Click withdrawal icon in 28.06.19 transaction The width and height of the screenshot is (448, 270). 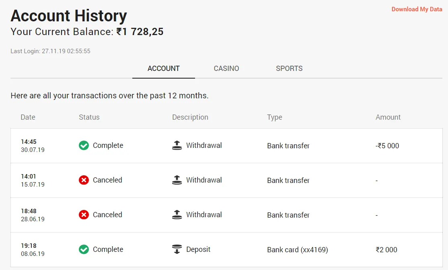[x=177, y=215]
